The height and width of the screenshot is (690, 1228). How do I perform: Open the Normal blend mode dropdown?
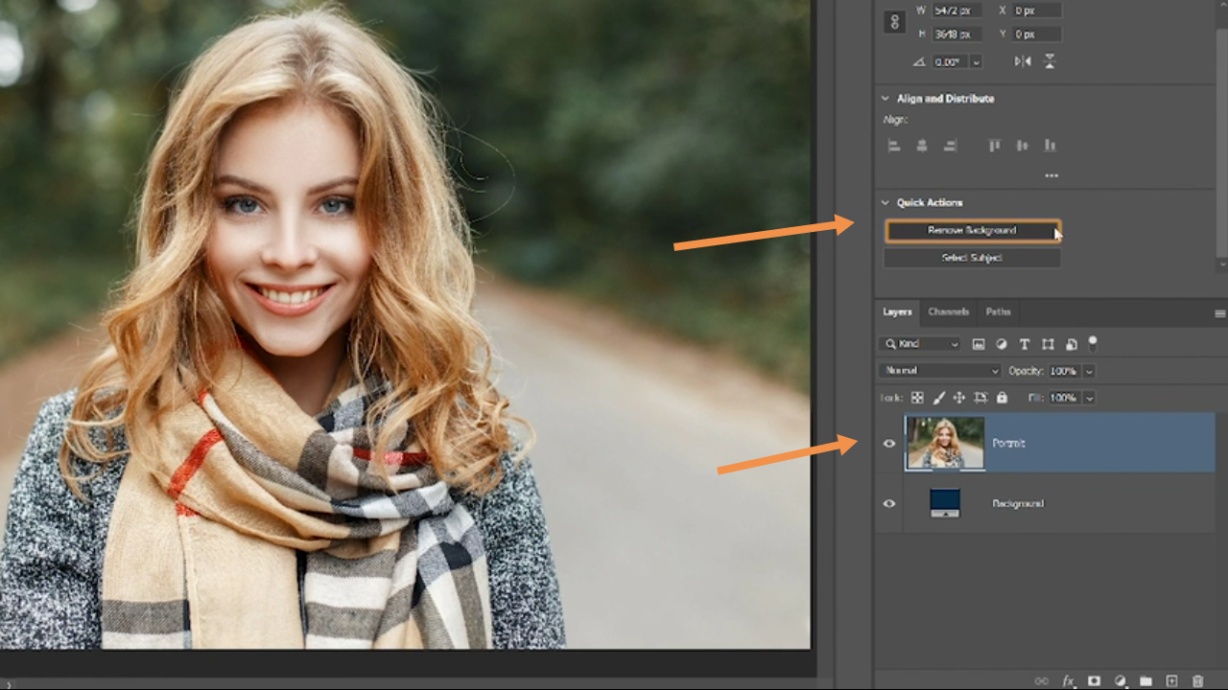pyautogui.click(x=939, y=371)
